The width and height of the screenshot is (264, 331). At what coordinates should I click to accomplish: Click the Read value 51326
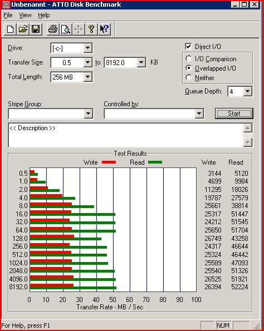(x=239, y=270)
